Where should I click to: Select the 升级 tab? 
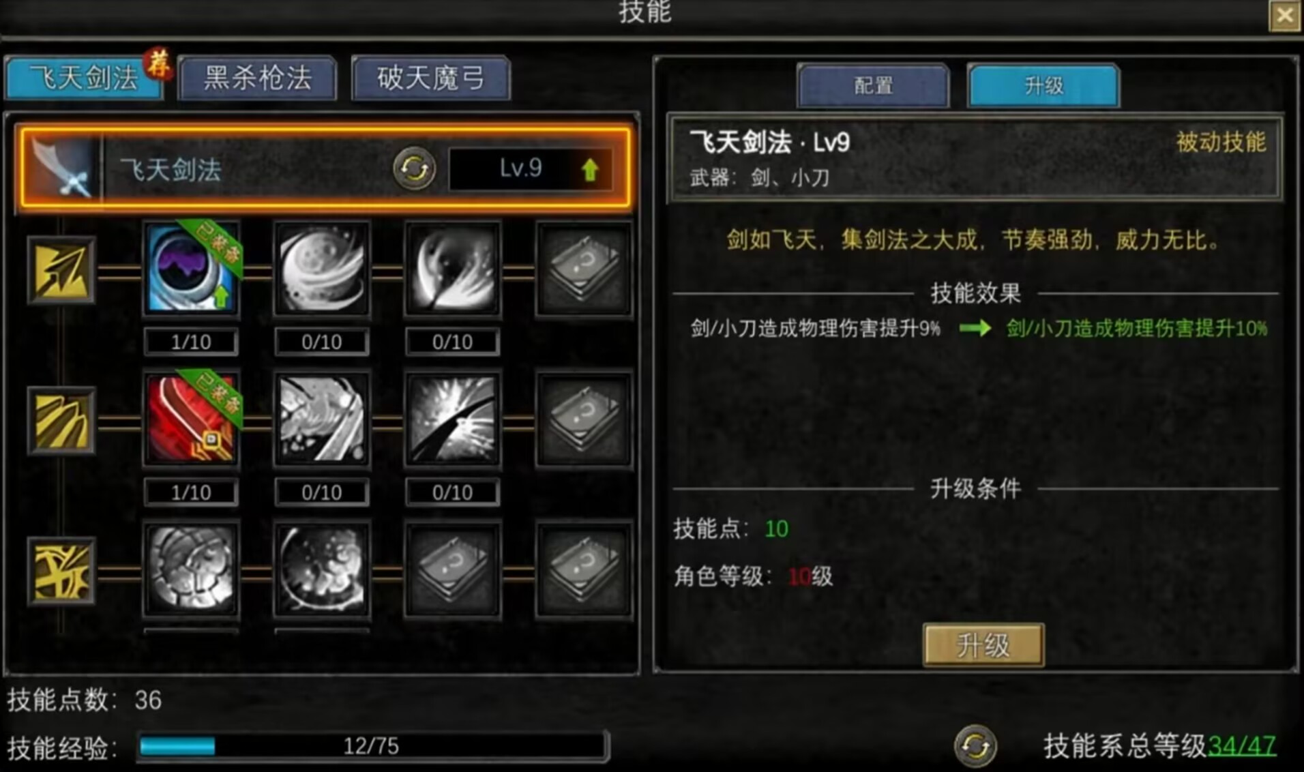[x=1043, y=86]
